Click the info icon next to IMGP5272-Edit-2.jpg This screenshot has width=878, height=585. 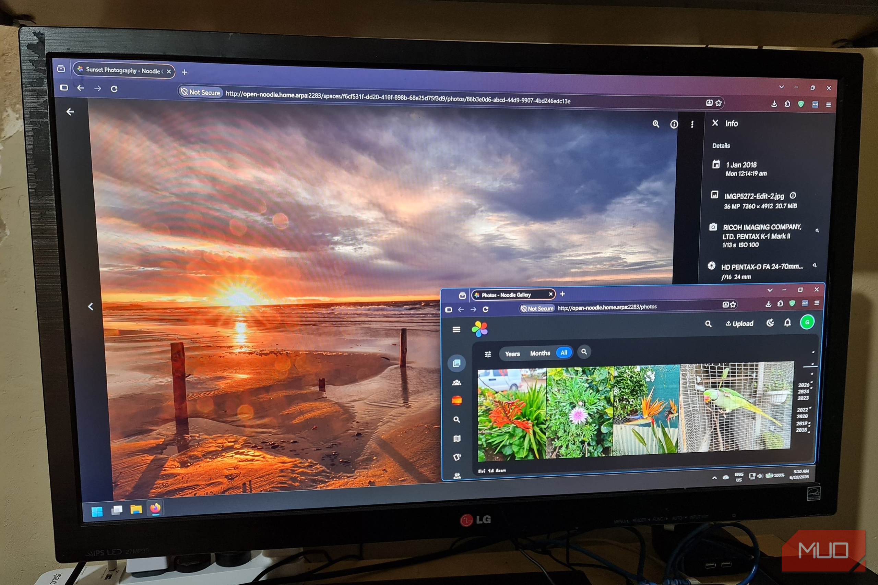coord(793,195)
